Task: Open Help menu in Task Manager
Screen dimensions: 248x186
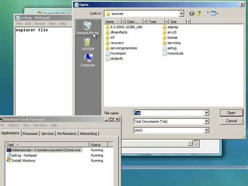Action: (x=54, y=125)
